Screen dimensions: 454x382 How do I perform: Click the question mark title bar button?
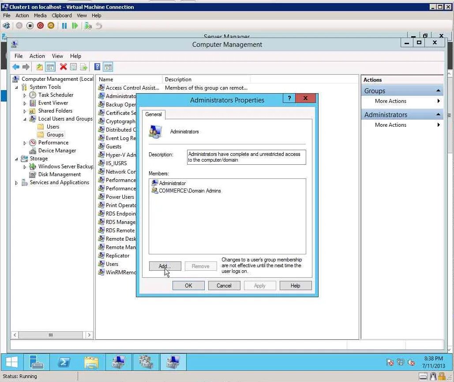[x=289, y=98]
